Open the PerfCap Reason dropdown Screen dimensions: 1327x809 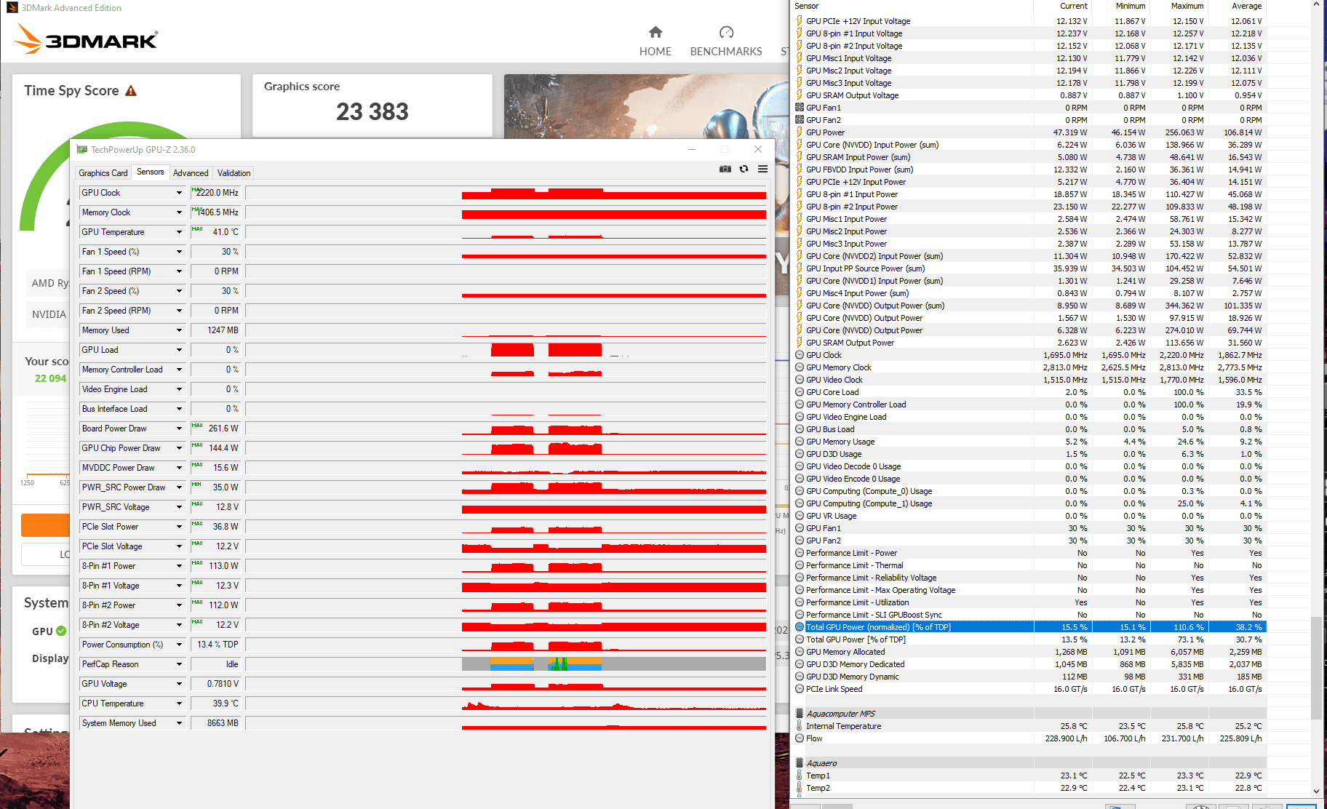coord(179,664)
